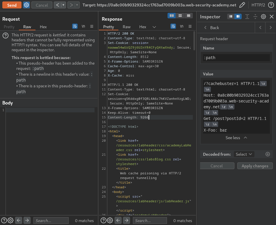
Task: Open help icon in Request search bar
Action: (x=4, y=220)
